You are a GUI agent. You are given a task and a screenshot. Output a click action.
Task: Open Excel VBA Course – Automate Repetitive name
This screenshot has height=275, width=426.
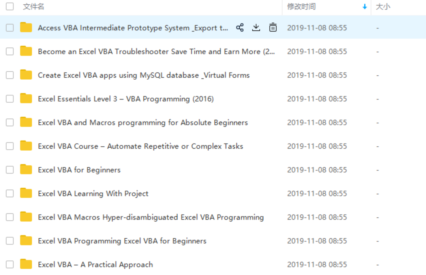[141, 146]
